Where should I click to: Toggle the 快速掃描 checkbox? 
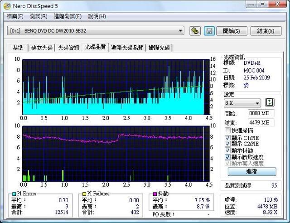(227, 131)
